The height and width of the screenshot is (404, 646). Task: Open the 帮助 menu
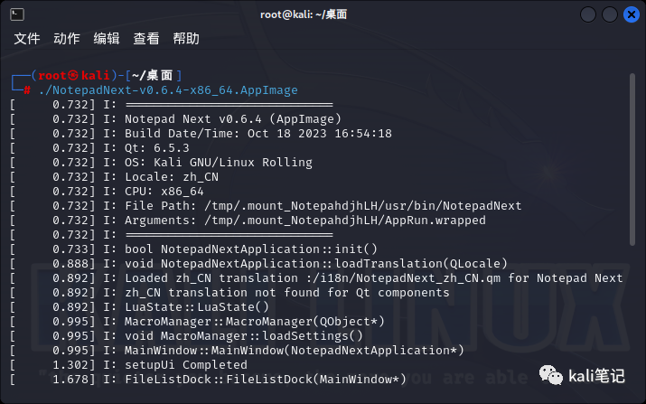point(186,39)
